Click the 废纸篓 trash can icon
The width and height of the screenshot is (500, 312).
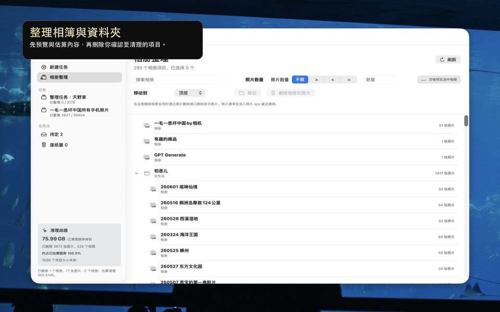click(44, 145)
